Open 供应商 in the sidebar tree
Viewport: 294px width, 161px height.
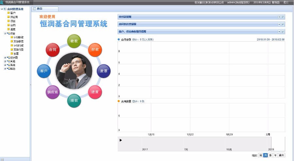point(14,17)
